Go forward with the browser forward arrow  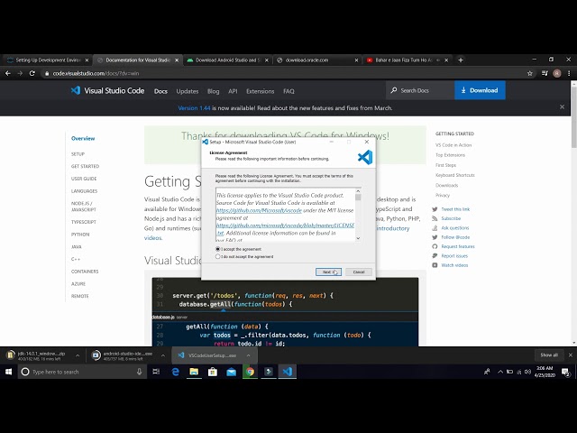[x=20, y=73]
